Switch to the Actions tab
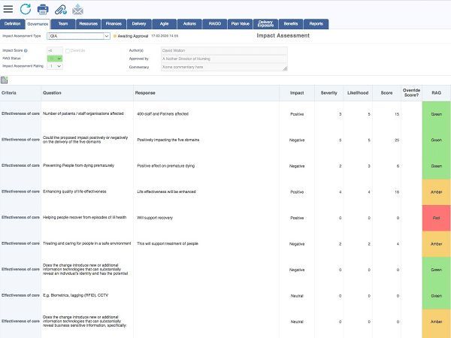Screen dimensions: 451x338 pyautogui.click(x=189, y=24)
